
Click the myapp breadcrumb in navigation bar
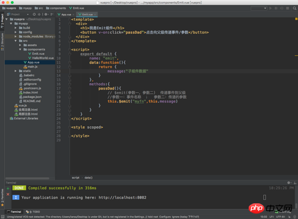(25, 8)
